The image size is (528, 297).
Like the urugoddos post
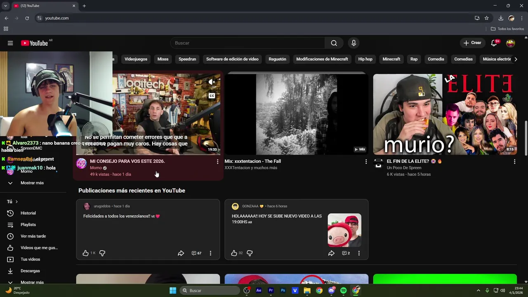tap(86, 253)
